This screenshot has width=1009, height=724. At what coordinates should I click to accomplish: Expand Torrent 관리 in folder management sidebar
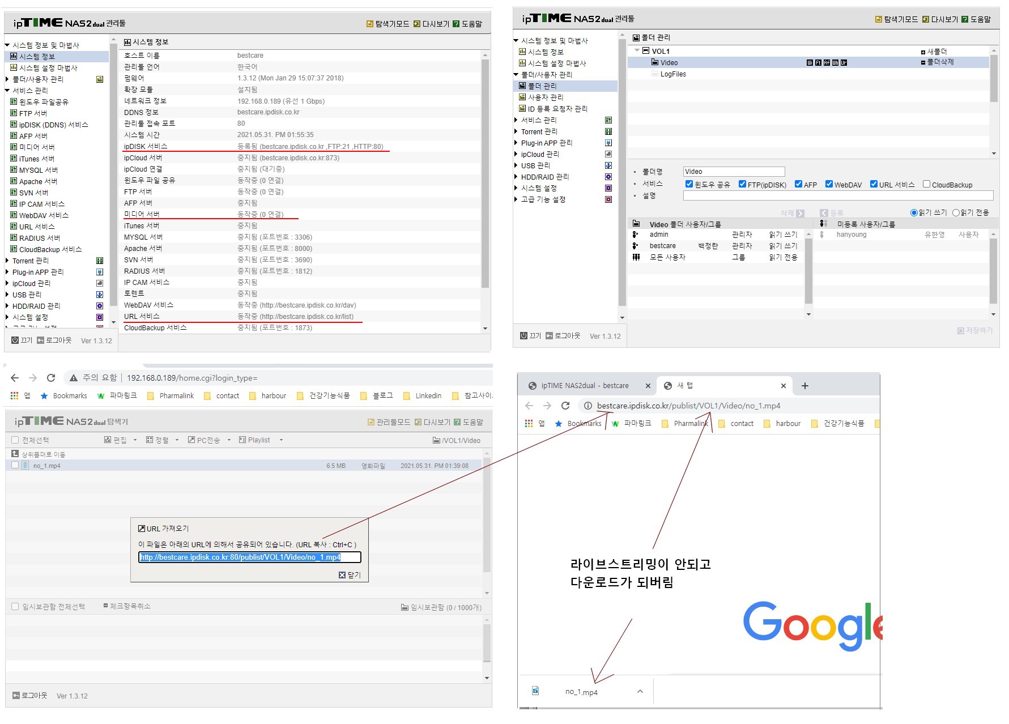pos(516,131)
